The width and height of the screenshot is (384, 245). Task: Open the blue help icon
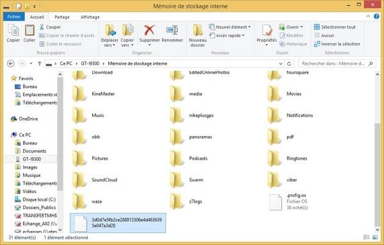pos(376,17)
